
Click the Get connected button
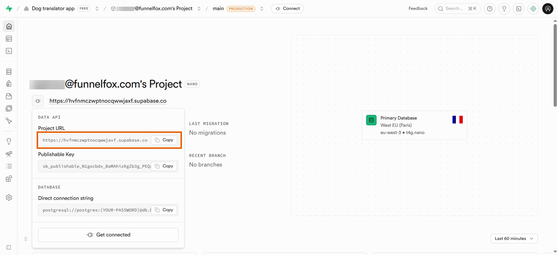pyautogui.click(x=108, y=235)
